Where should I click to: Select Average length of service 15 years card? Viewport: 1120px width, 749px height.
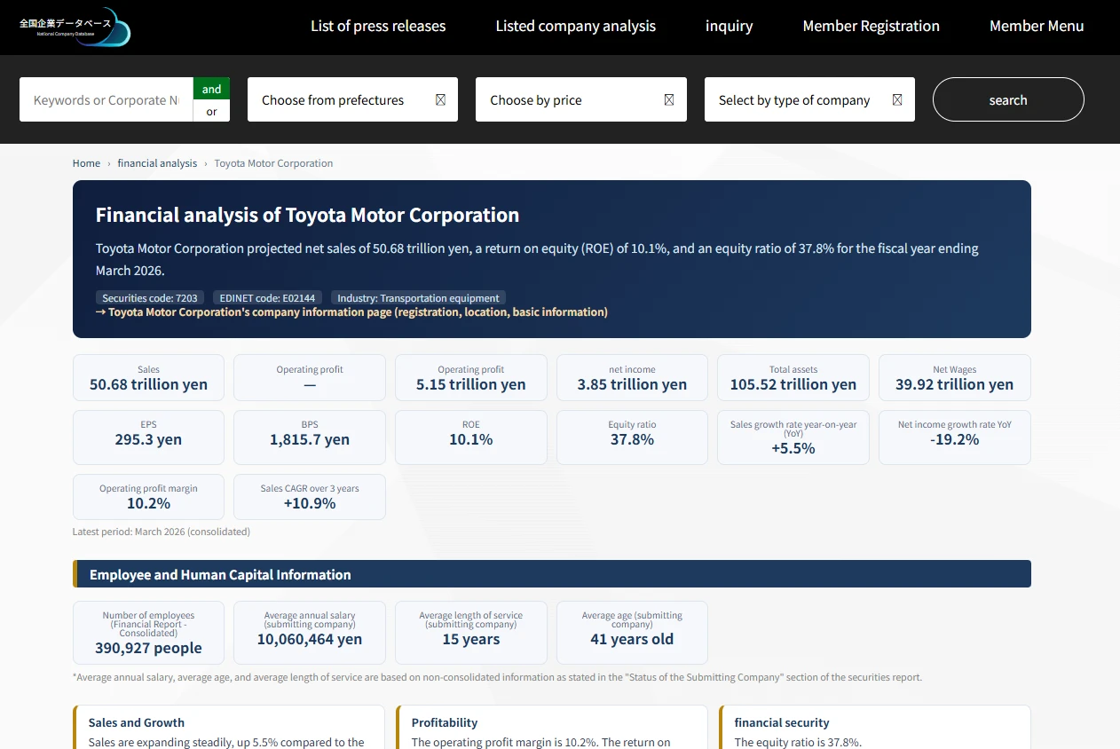point(471,633)
